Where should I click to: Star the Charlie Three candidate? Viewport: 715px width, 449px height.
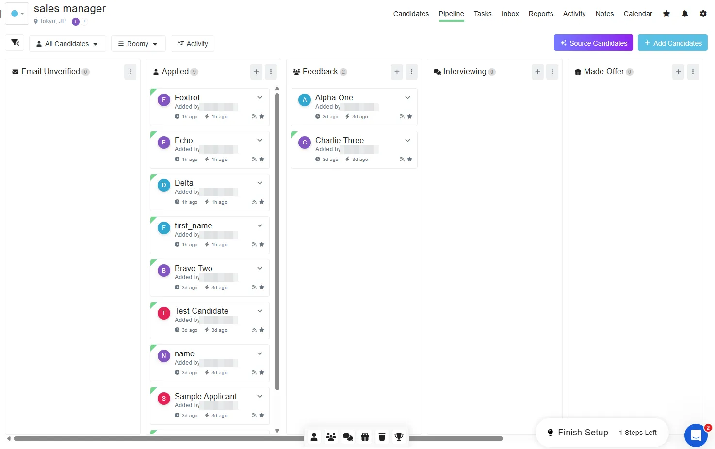point(410,159)
